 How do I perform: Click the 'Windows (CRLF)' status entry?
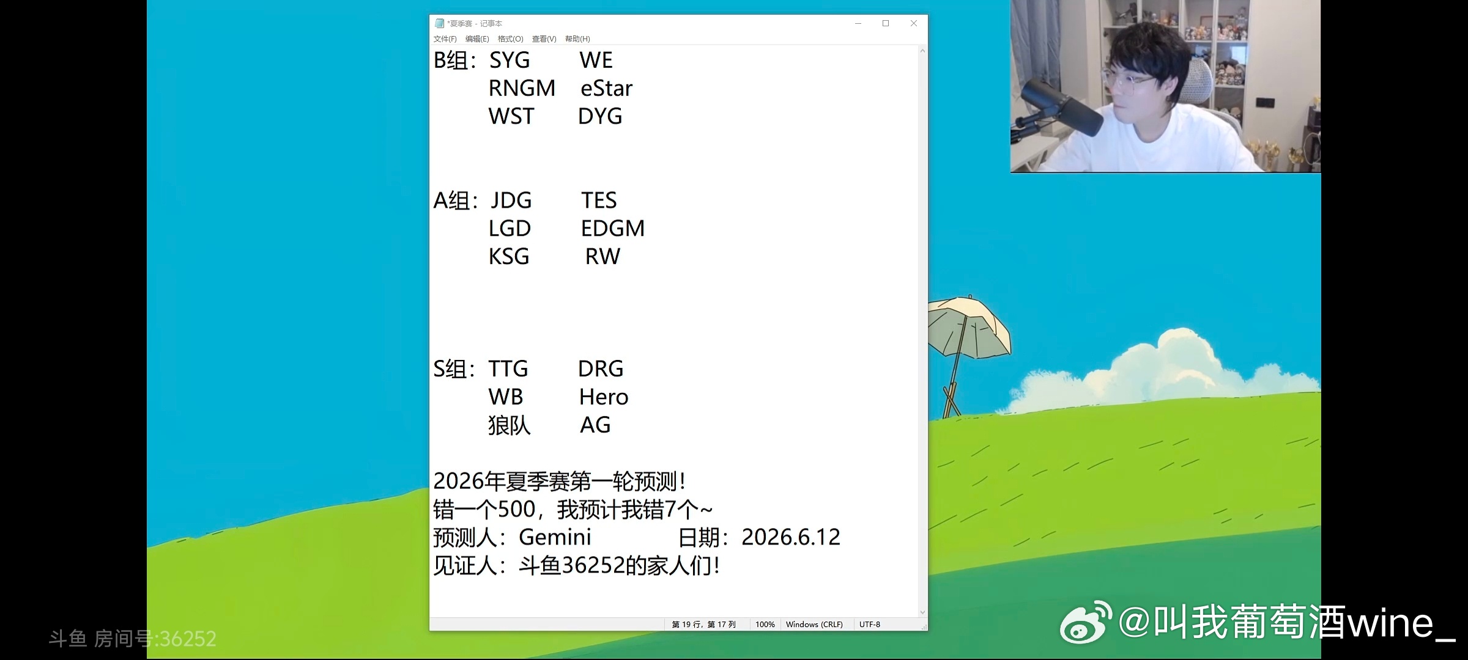coord(814,625)
